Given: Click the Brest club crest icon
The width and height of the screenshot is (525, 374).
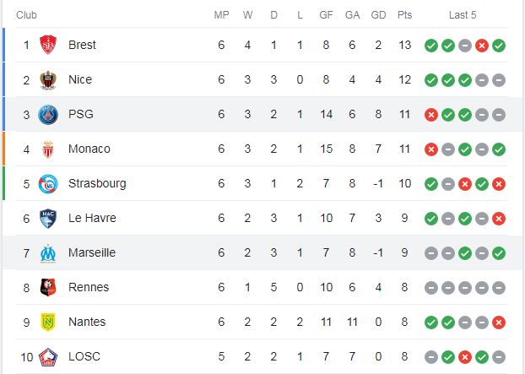Looking at the screenshot, I should pyautogui.click(x=48, y=45).
